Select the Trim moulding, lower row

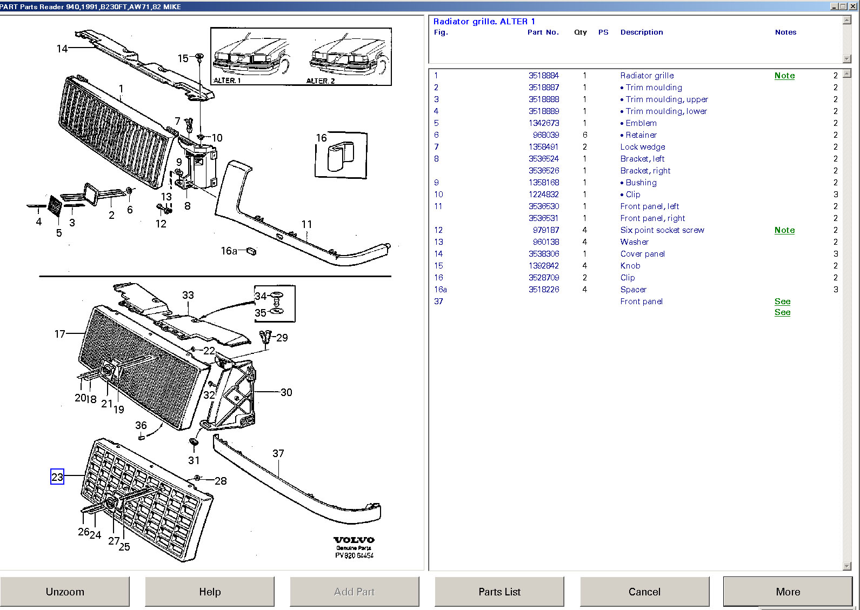click(636, 111)
